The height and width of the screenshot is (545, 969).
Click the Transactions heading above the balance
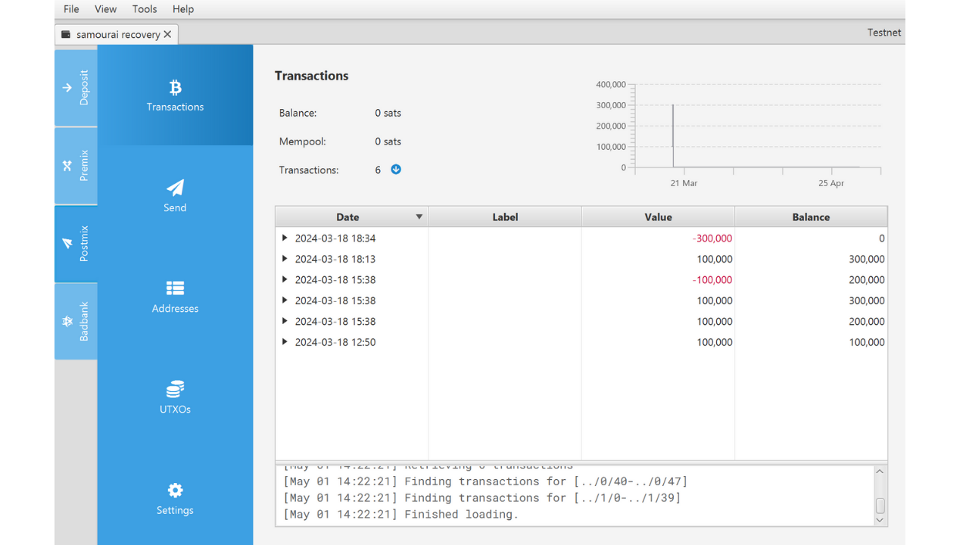[x=312, y=76]
